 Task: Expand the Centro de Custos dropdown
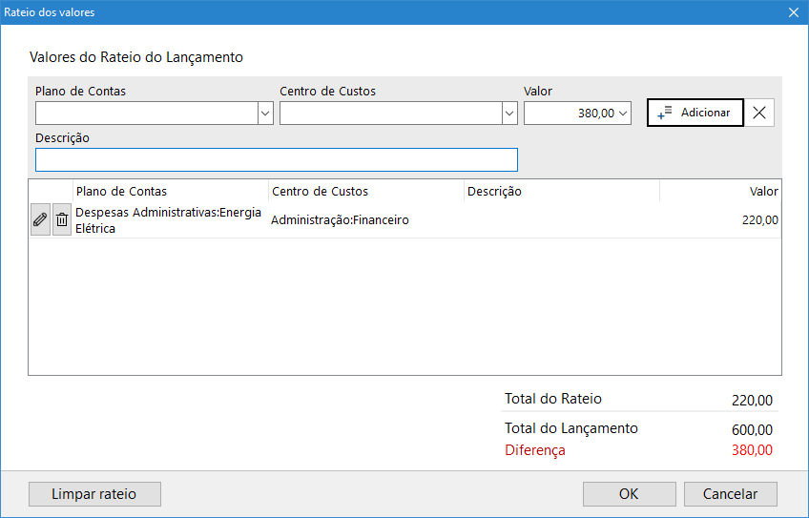point(509,113)
